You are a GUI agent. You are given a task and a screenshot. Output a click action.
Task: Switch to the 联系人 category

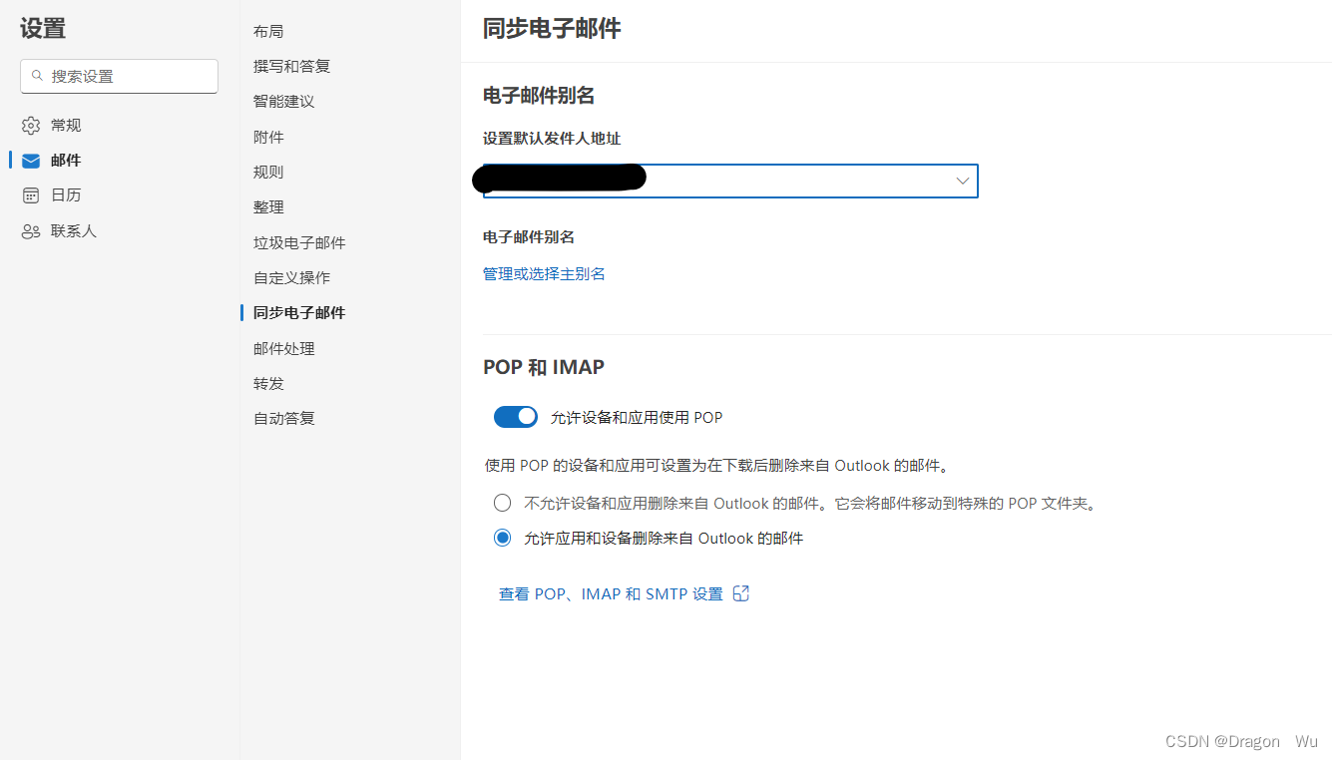[74, 231]
